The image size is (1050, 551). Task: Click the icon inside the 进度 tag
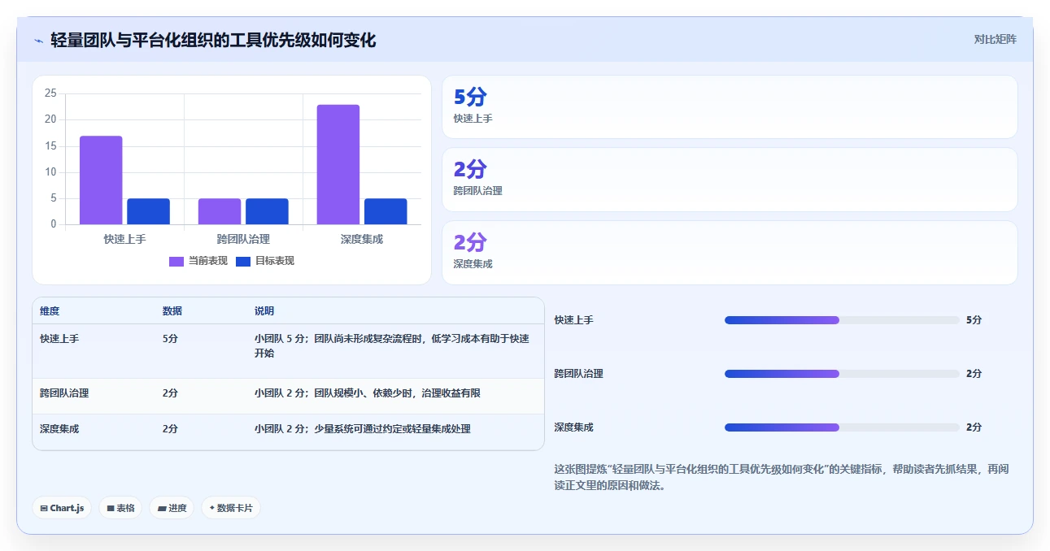click(x=162, y=508)
